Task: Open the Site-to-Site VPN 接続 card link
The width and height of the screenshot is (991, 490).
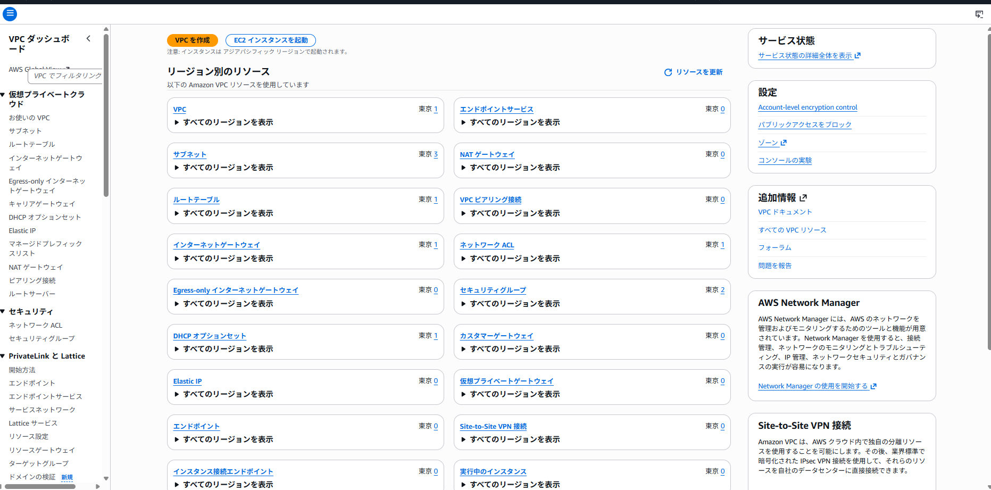Action: [x=493, y=427]
